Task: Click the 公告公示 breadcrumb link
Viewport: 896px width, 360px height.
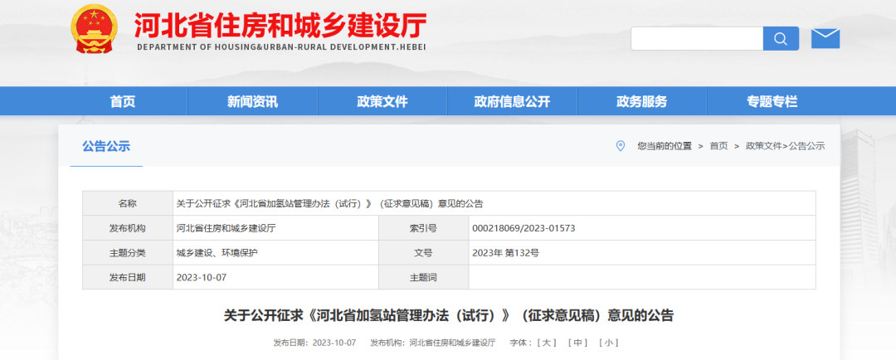Action: tap(807, 146)
